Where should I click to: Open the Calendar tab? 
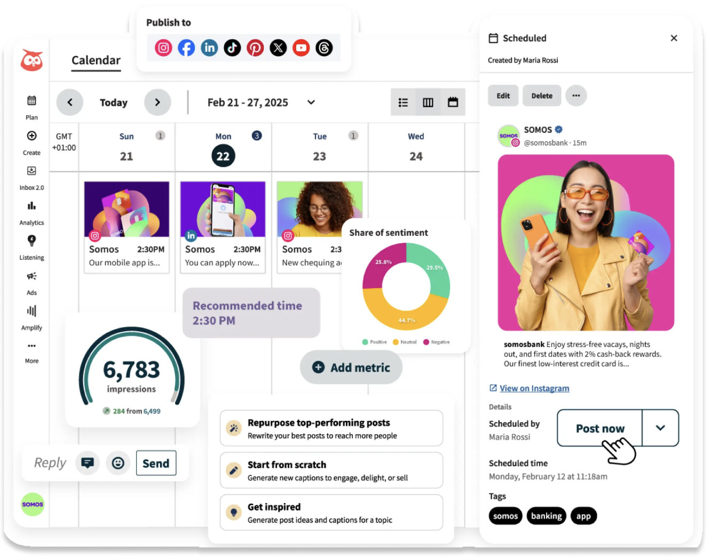(96, 60)
